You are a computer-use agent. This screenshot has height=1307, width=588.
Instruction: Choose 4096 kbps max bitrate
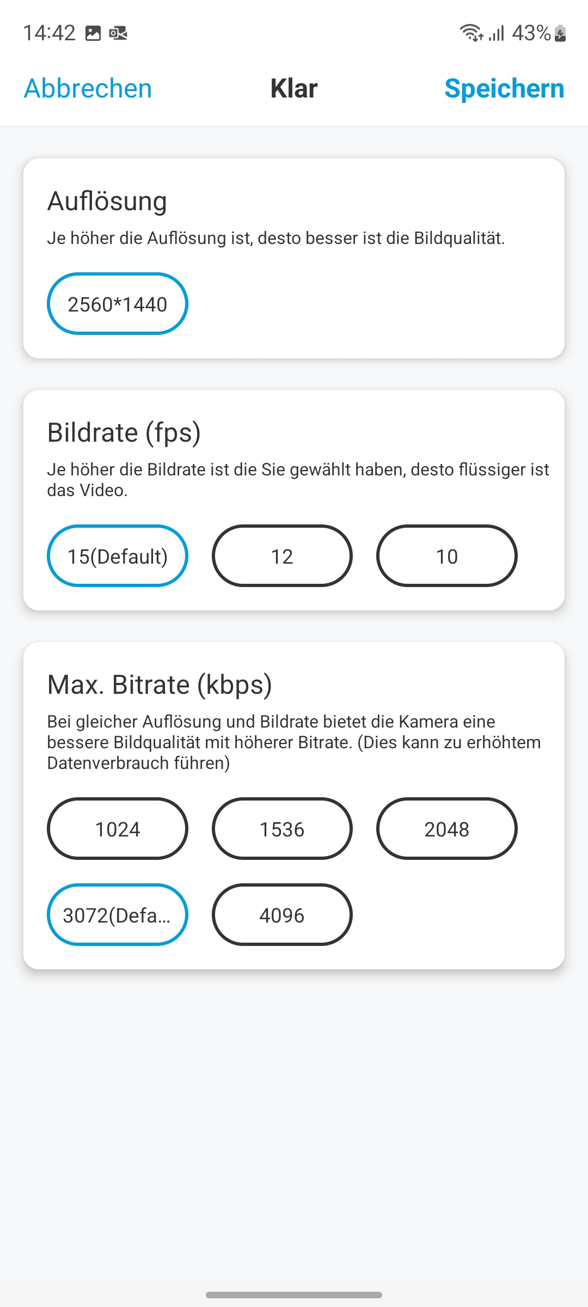[x=282, y=915]
